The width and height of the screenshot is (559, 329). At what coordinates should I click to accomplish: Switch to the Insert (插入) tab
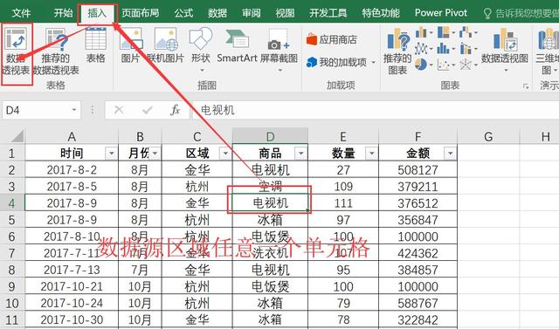coord(97,13)
